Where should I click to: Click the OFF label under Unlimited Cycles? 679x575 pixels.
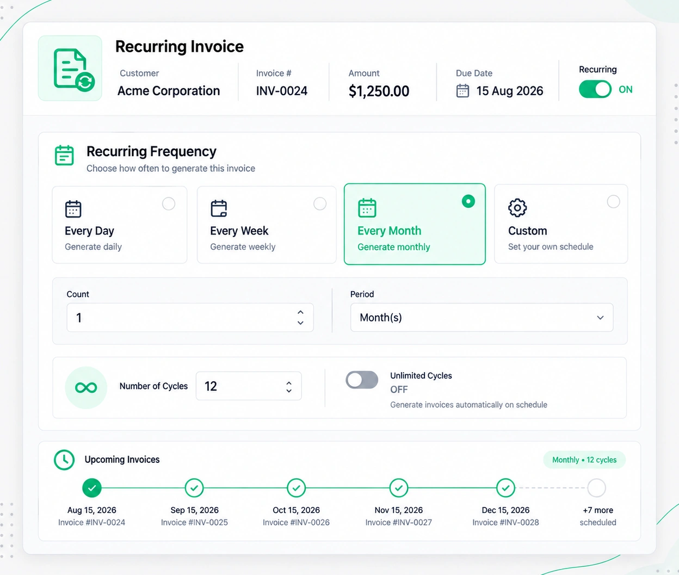click(x=399, y=389)
